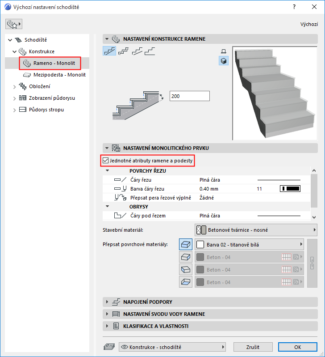Select the first flight structure type icon
The image size is (325, 357).
coord(109,51)
